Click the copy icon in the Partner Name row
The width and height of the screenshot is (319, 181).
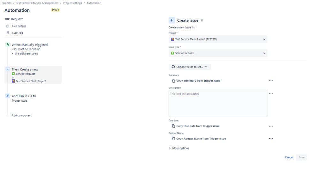pyautogui.click(x=173, y=139)
